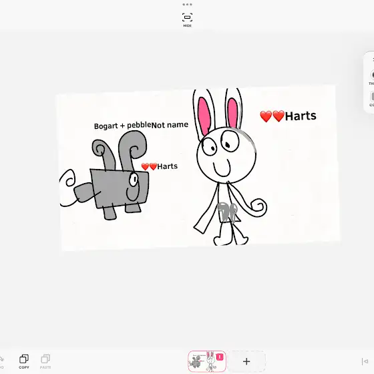Viewport: 374px width, 374px height.
Task: Select the 'Not name' text
Action: (x=170, y=125)
